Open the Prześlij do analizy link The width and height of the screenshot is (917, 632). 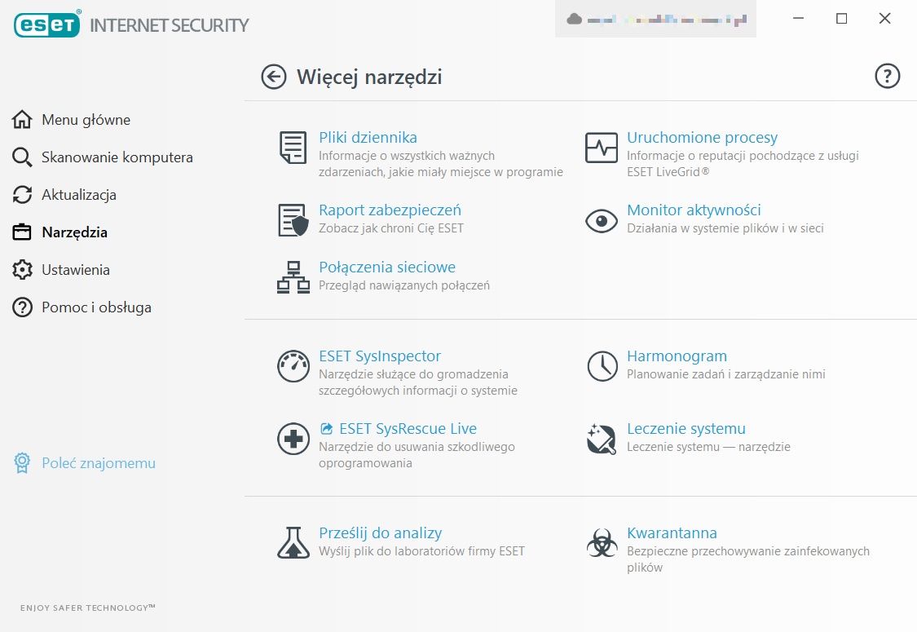[380, 533]
